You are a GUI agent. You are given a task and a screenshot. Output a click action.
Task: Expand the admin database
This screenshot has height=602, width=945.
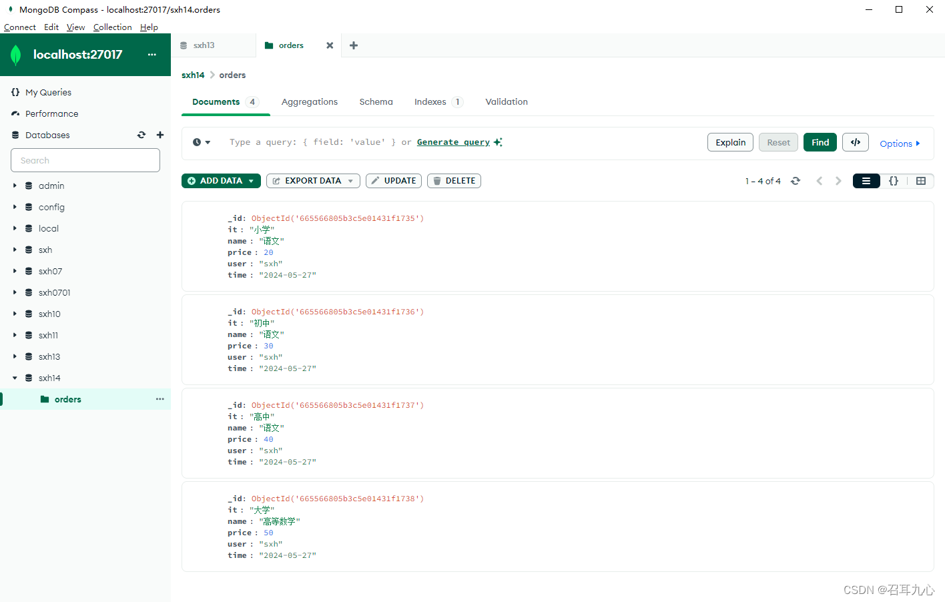click(15, 186)
